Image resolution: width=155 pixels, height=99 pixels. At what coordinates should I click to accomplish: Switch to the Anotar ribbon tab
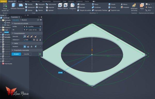pos(27,1)
